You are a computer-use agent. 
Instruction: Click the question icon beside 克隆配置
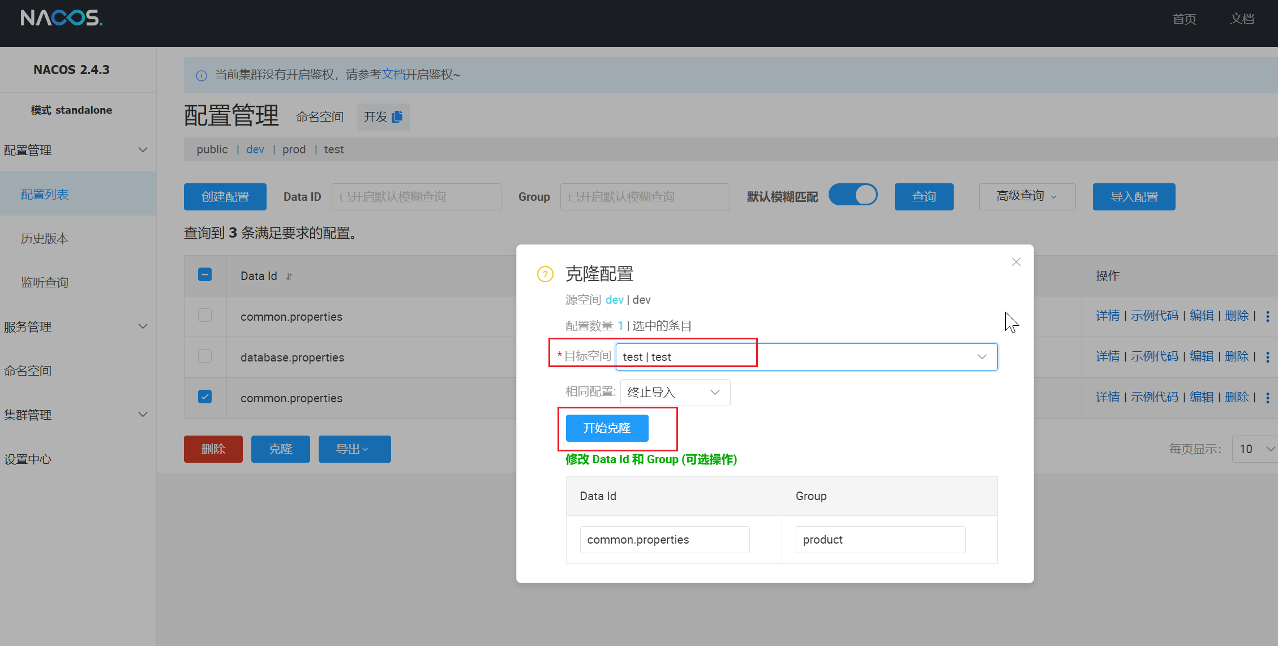(544, 274)
